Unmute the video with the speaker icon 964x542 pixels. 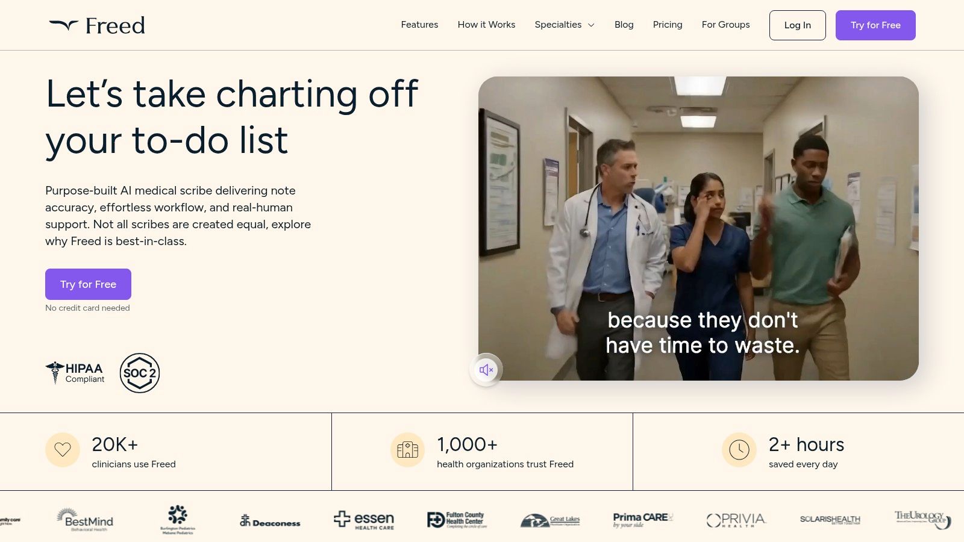tap(486, 369)
